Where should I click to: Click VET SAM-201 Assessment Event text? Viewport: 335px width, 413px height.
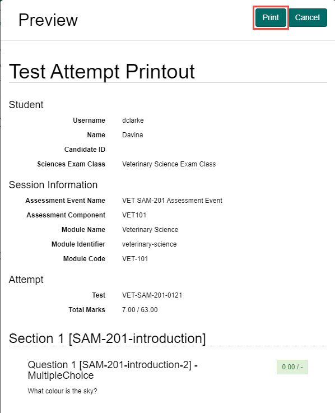pos(172,201)
